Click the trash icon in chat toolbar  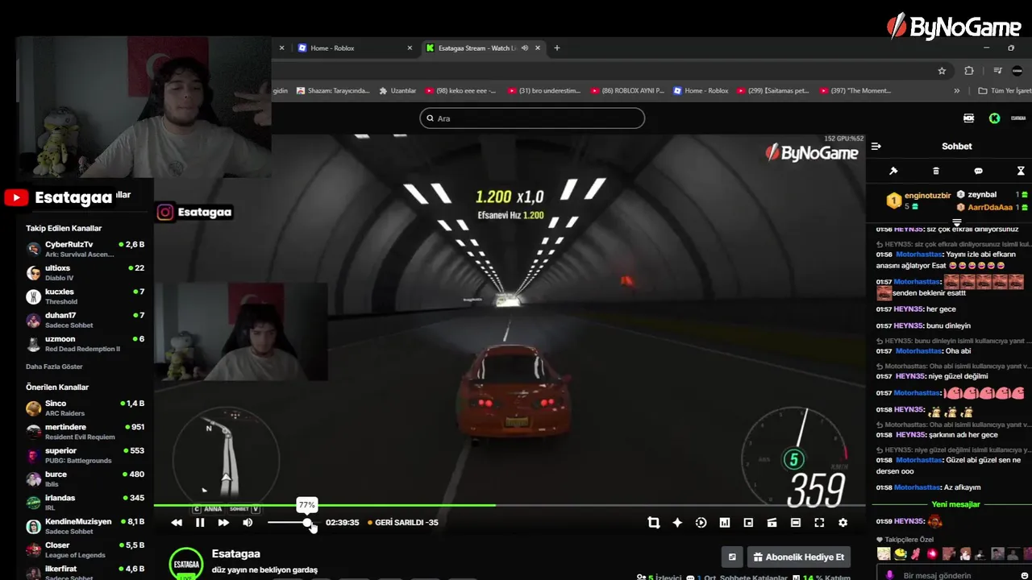click(x=936, y=171)
